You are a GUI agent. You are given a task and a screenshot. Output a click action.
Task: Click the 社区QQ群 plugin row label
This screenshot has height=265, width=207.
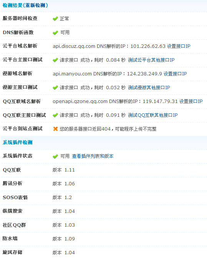tap(14, 225)
